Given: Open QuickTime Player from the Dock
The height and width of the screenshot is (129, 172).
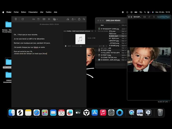Looking at the screenshot, I should [x=131, y=113].
